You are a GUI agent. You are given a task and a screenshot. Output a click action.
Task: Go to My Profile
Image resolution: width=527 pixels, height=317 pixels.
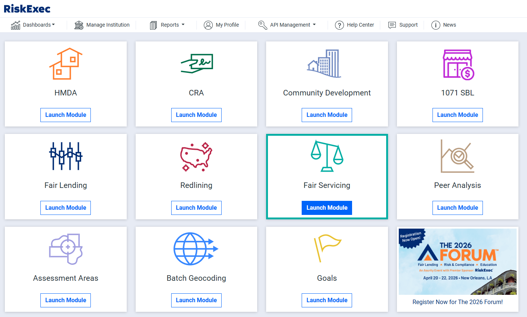222,25
